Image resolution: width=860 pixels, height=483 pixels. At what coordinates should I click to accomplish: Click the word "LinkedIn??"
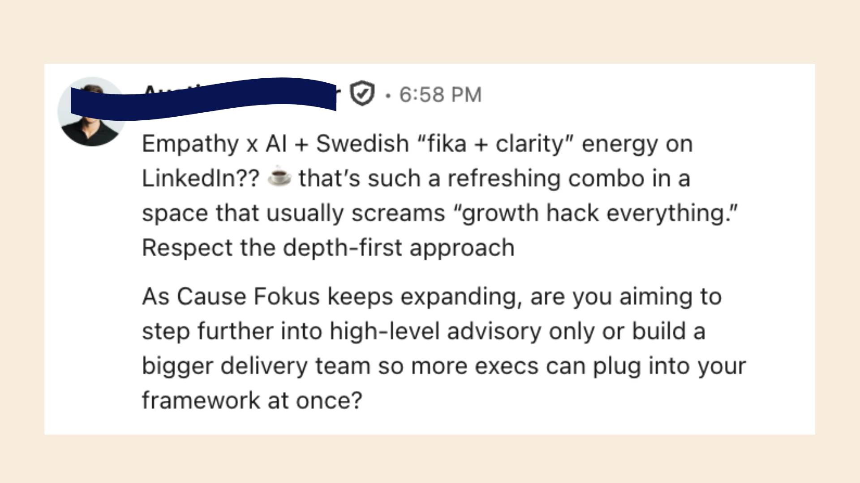200,178
